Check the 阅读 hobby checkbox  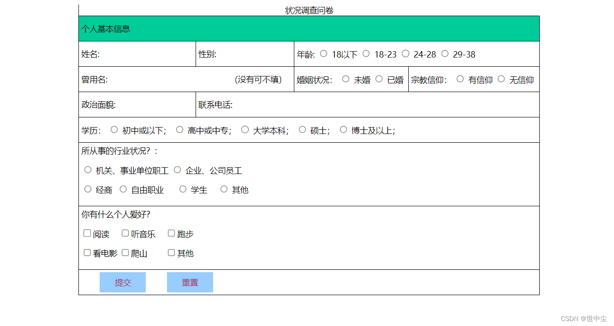87,233
